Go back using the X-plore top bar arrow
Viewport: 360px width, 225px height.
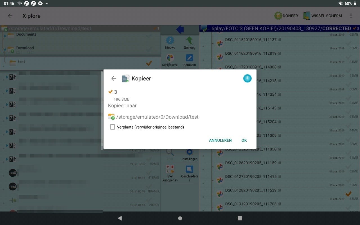[x=10, y=16]
